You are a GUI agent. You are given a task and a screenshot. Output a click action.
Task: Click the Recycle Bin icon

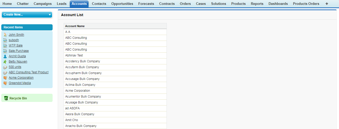click(6, 98)
